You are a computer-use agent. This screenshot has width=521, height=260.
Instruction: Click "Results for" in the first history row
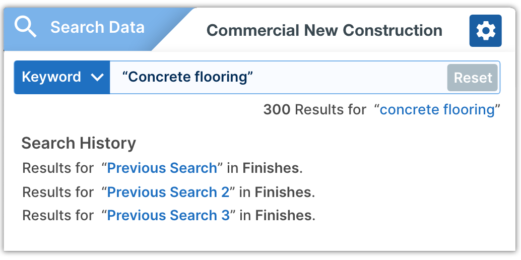[x=58, y=168]
